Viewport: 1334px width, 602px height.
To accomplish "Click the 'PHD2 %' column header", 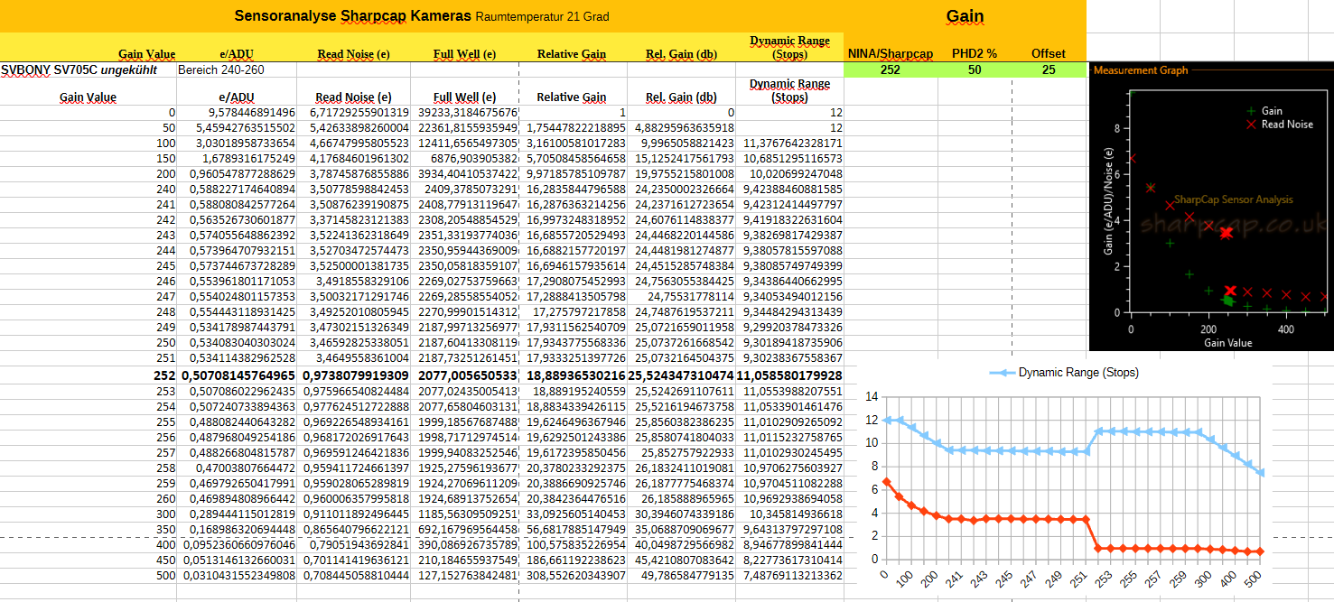I will tap(975, 53).
